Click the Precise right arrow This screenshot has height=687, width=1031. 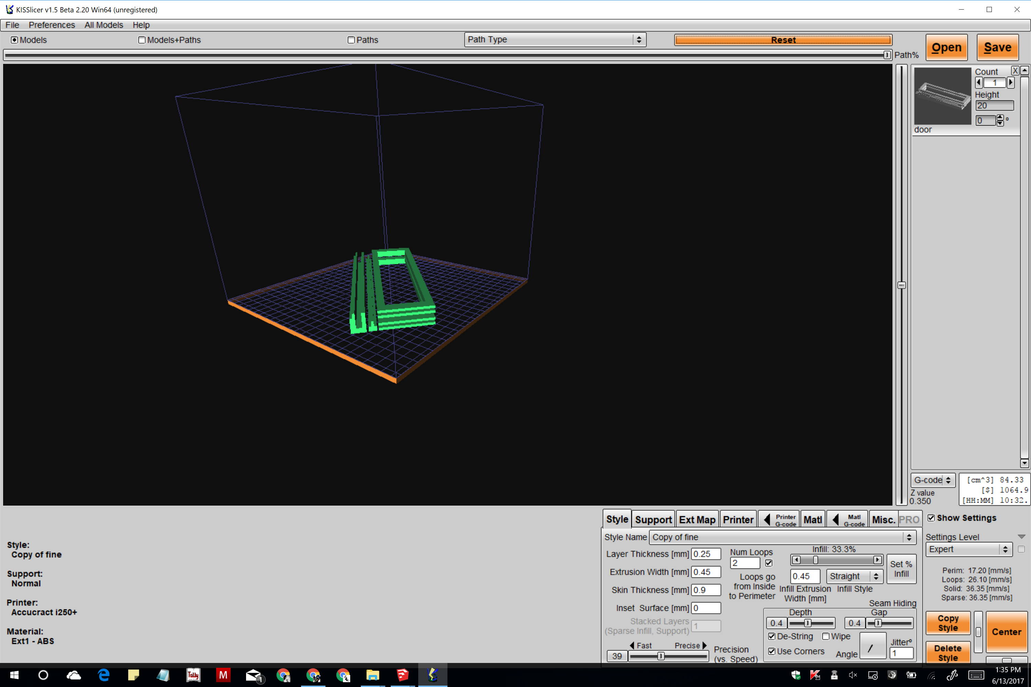[x=705, y=645]
